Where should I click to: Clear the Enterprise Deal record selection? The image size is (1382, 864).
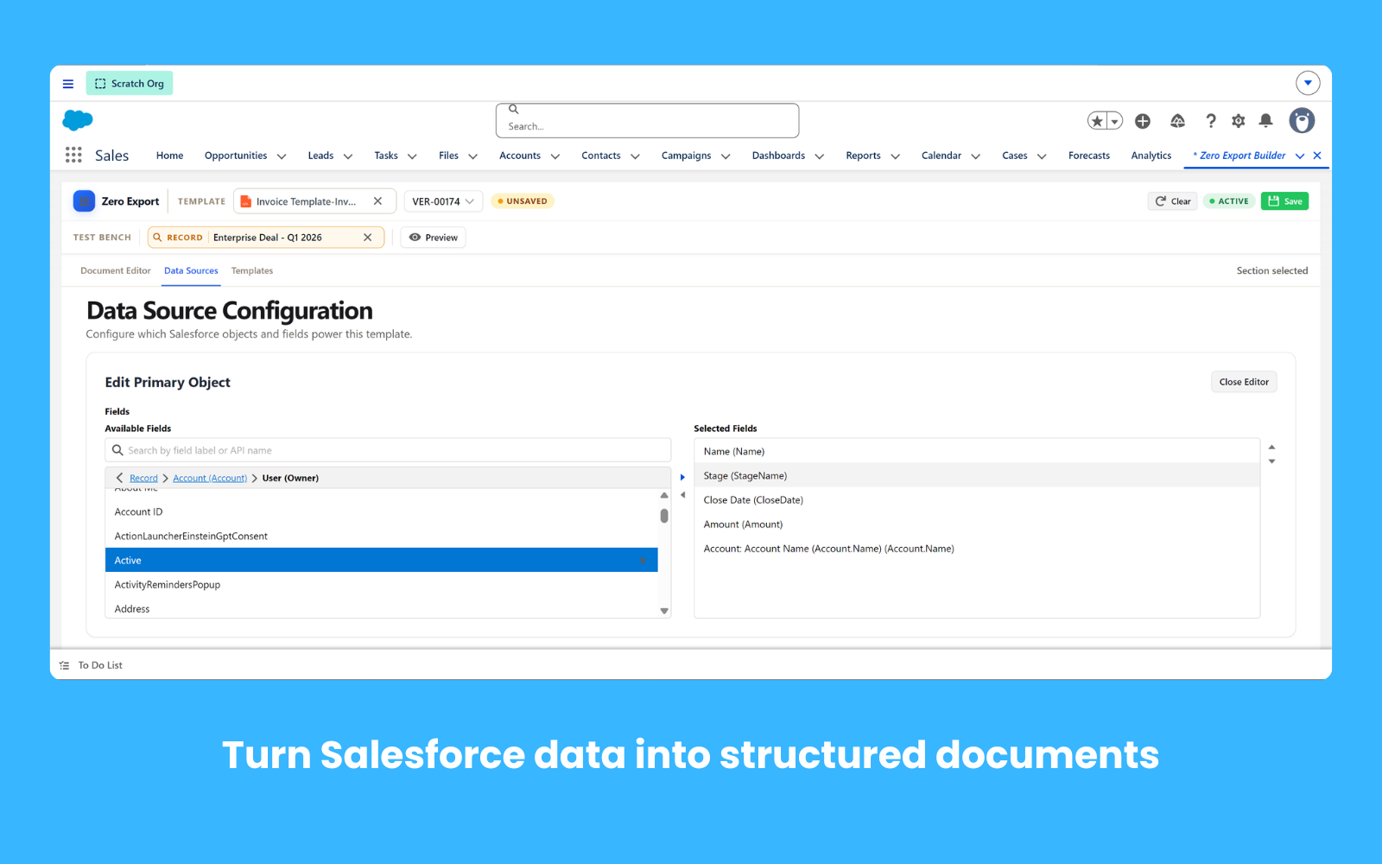click(x=367, y=238)
